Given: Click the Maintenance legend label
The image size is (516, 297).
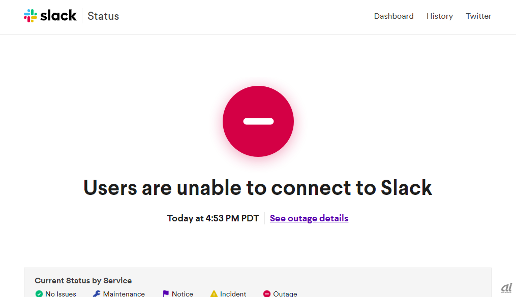Looking at the screenshot, I should 124,293.
